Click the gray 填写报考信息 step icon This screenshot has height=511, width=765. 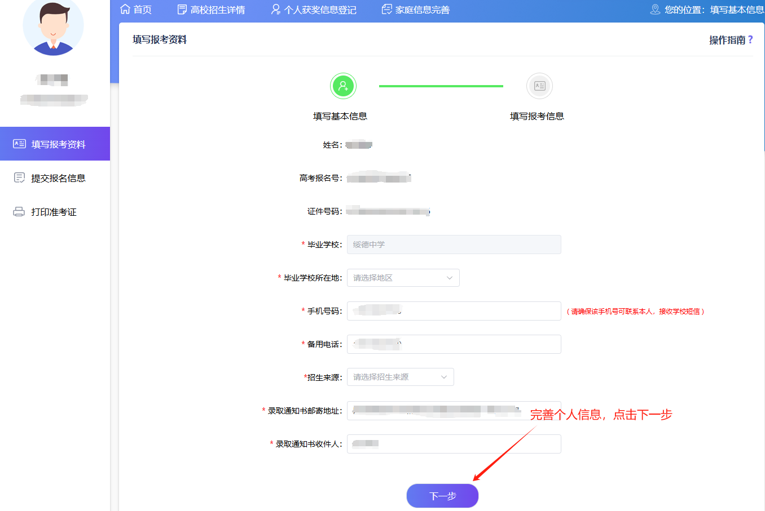539,86
